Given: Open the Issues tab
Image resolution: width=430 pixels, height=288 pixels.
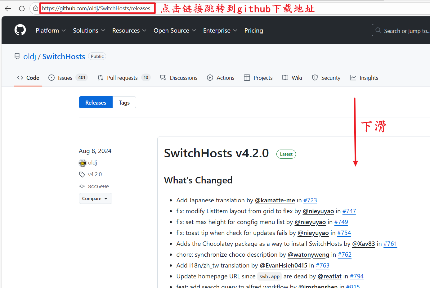Looking at the screenshot, I should tap(68, 78).
